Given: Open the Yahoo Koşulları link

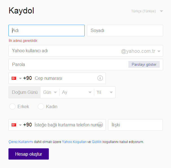Looking at the screenshot, I should point(74,142).
